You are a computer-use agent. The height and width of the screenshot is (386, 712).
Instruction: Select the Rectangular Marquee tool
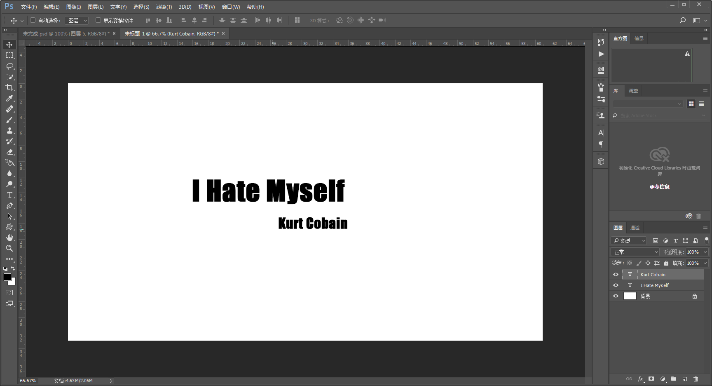[9, 55]
